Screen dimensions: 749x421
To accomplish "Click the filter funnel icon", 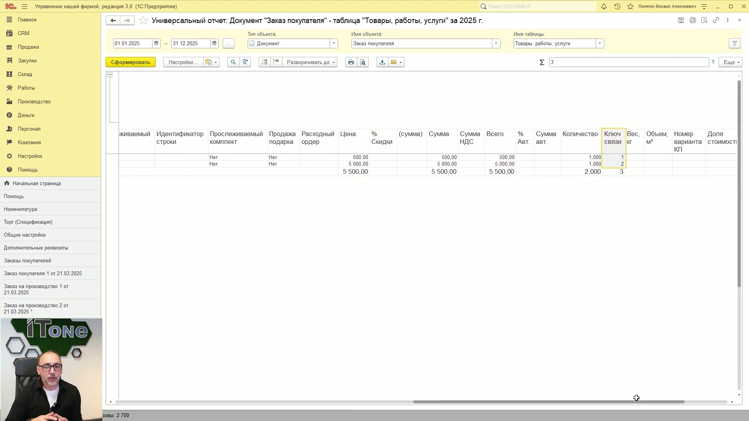I will pos(735,44).
